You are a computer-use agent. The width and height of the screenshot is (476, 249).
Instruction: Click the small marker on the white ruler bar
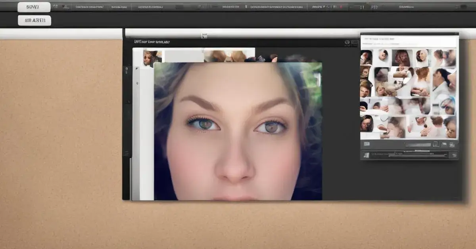coord(204,36)
